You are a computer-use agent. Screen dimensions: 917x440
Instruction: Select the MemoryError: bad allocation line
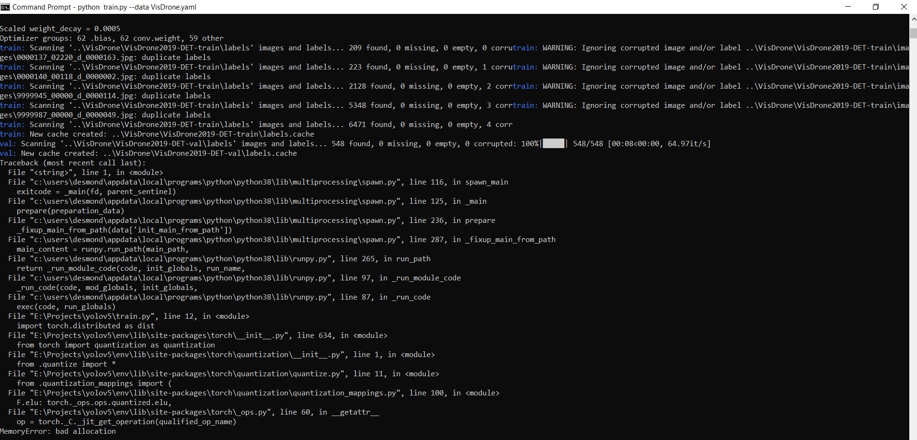click(x=57, y=431)
